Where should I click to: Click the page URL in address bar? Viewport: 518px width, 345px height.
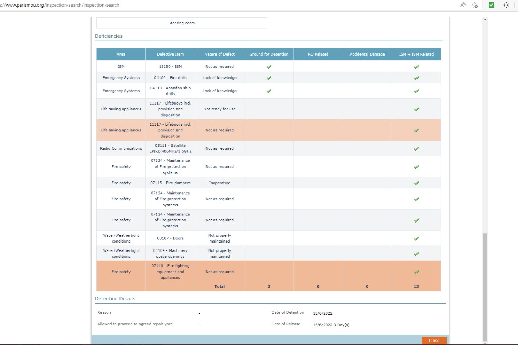click(62, 5)
